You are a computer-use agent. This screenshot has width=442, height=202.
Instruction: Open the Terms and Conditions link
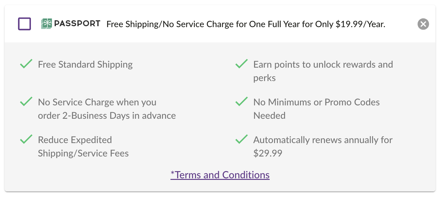[220, 175]
